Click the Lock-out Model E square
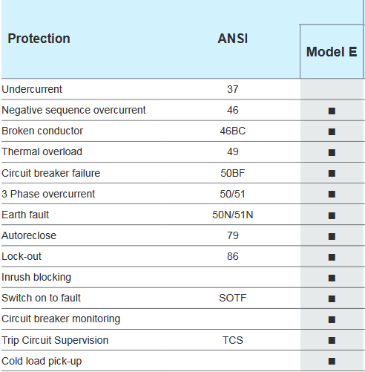The width and height of the screenshot is (365, 372). [x=332, y=257]
